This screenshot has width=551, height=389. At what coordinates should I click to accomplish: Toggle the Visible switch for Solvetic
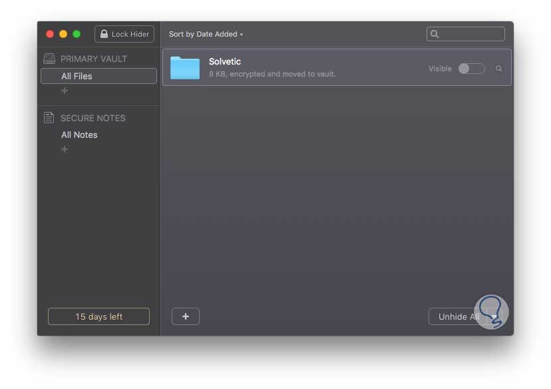point(472,69)
